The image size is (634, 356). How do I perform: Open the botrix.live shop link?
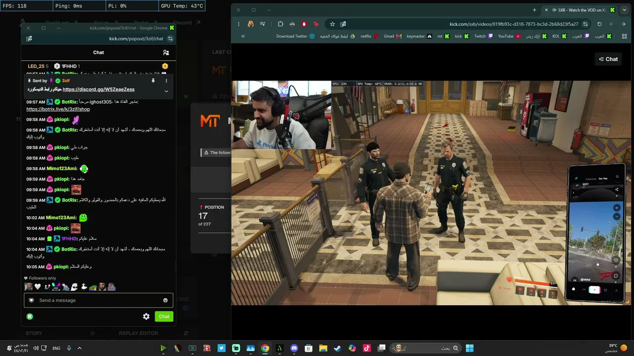58,109
